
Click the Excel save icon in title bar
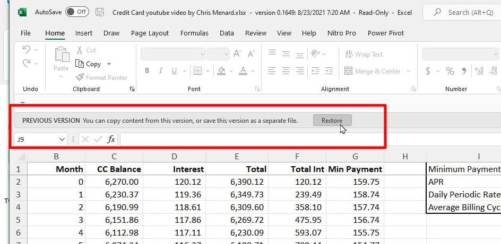click(99, 12)
